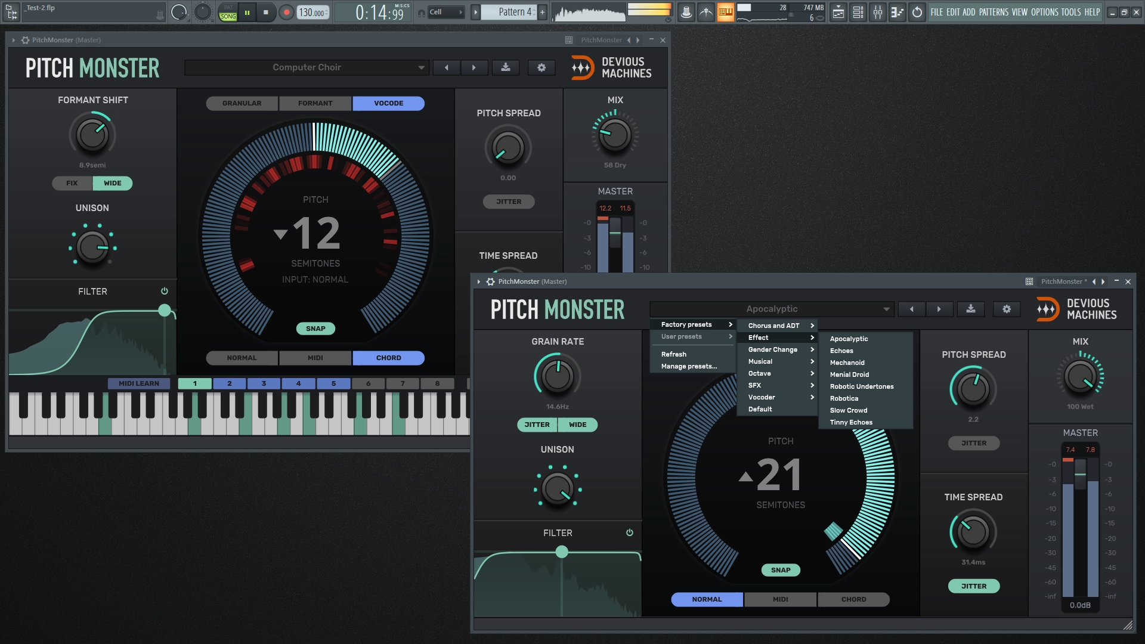This screenshot has width=1145, height=644.
Task: Open the FL Studio browser/tree icon at top-left
Action: (x=11, y=12)
